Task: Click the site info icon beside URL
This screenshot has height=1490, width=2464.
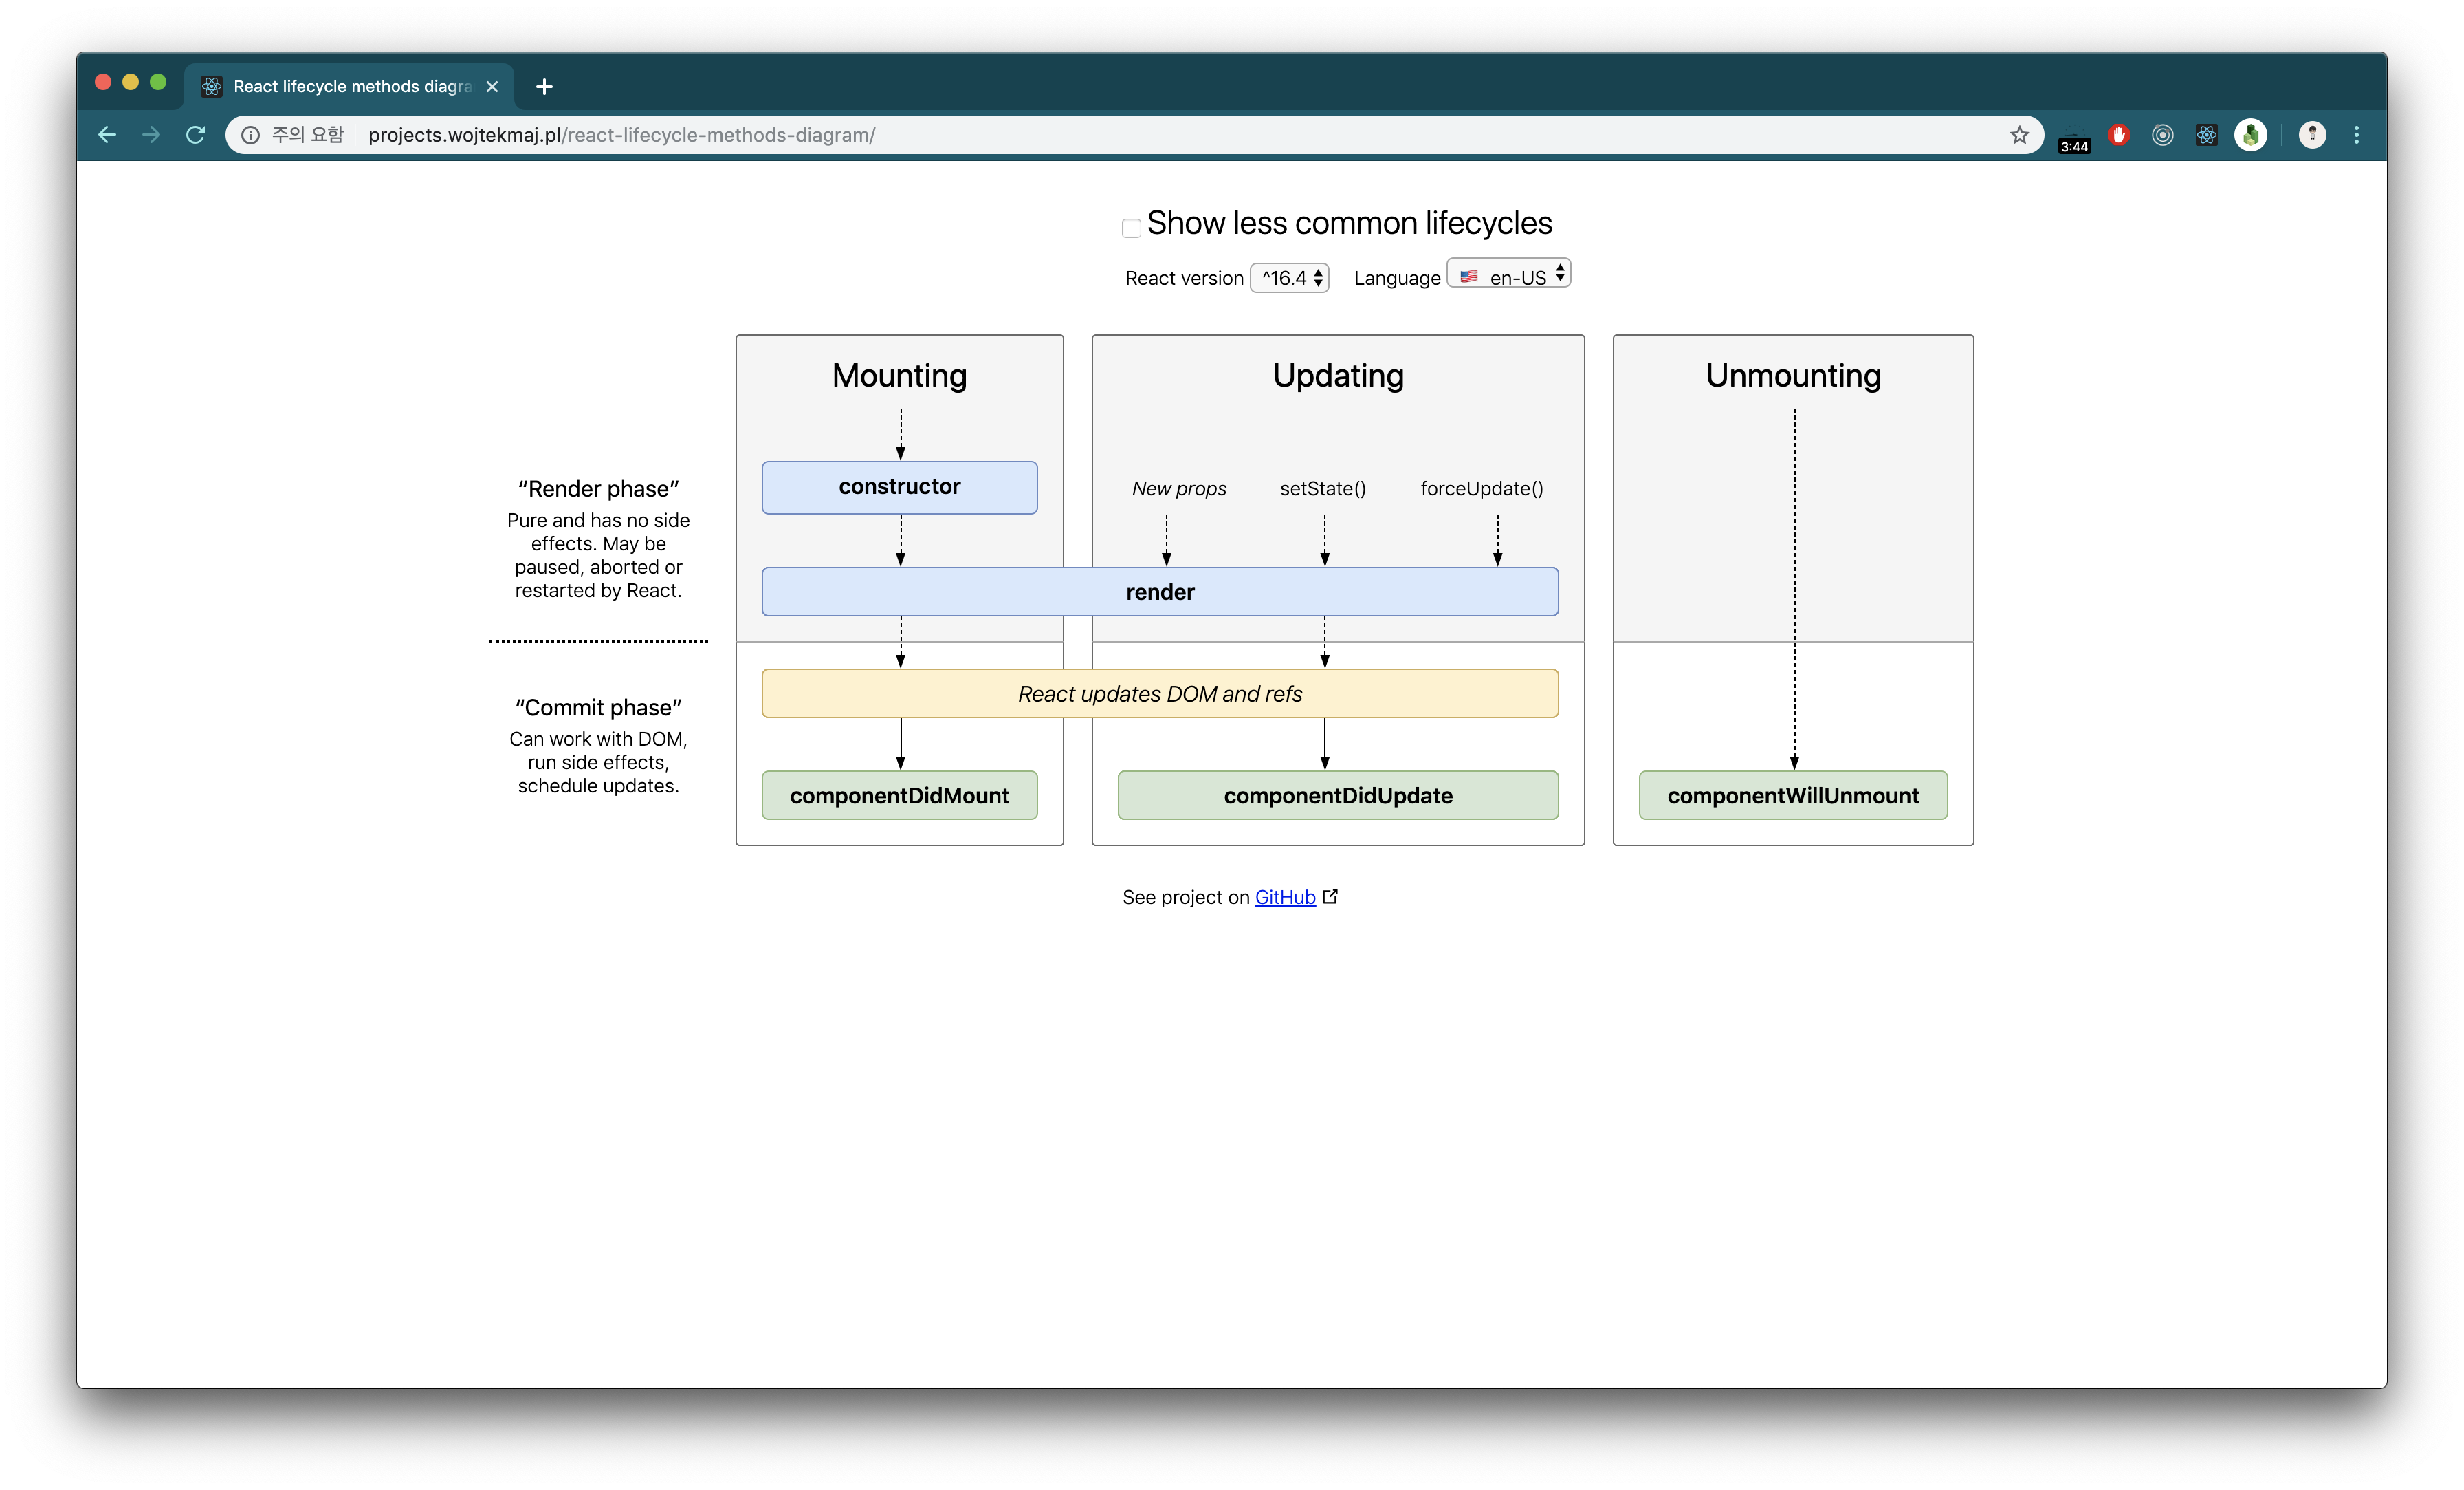Action: (251, 135)
